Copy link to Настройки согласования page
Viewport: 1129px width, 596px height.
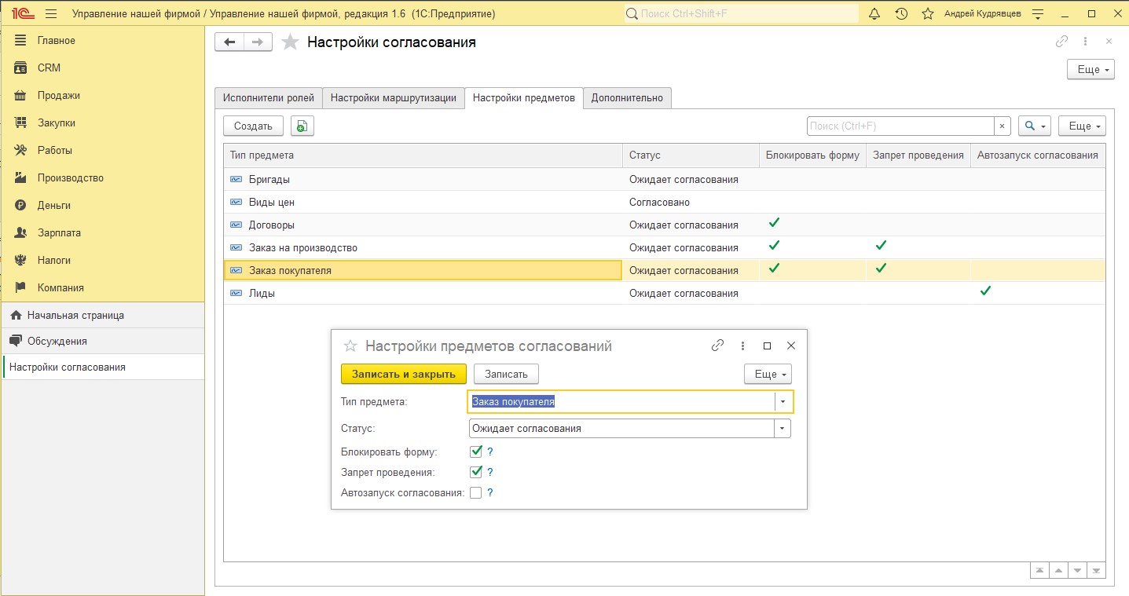pos(1061,42)
